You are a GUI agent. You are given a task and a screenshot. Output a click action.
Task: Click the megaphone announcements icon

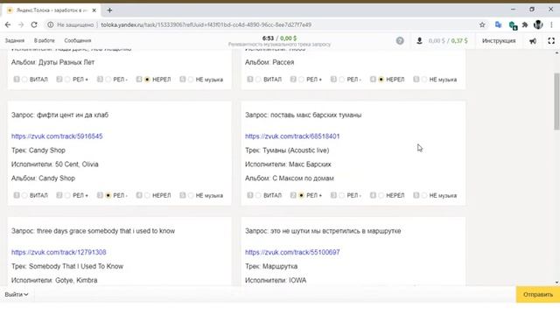(533, 41)
